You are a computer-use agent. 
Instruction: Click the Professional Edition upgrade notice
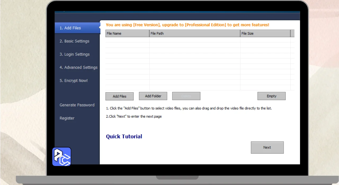point(188,25)
